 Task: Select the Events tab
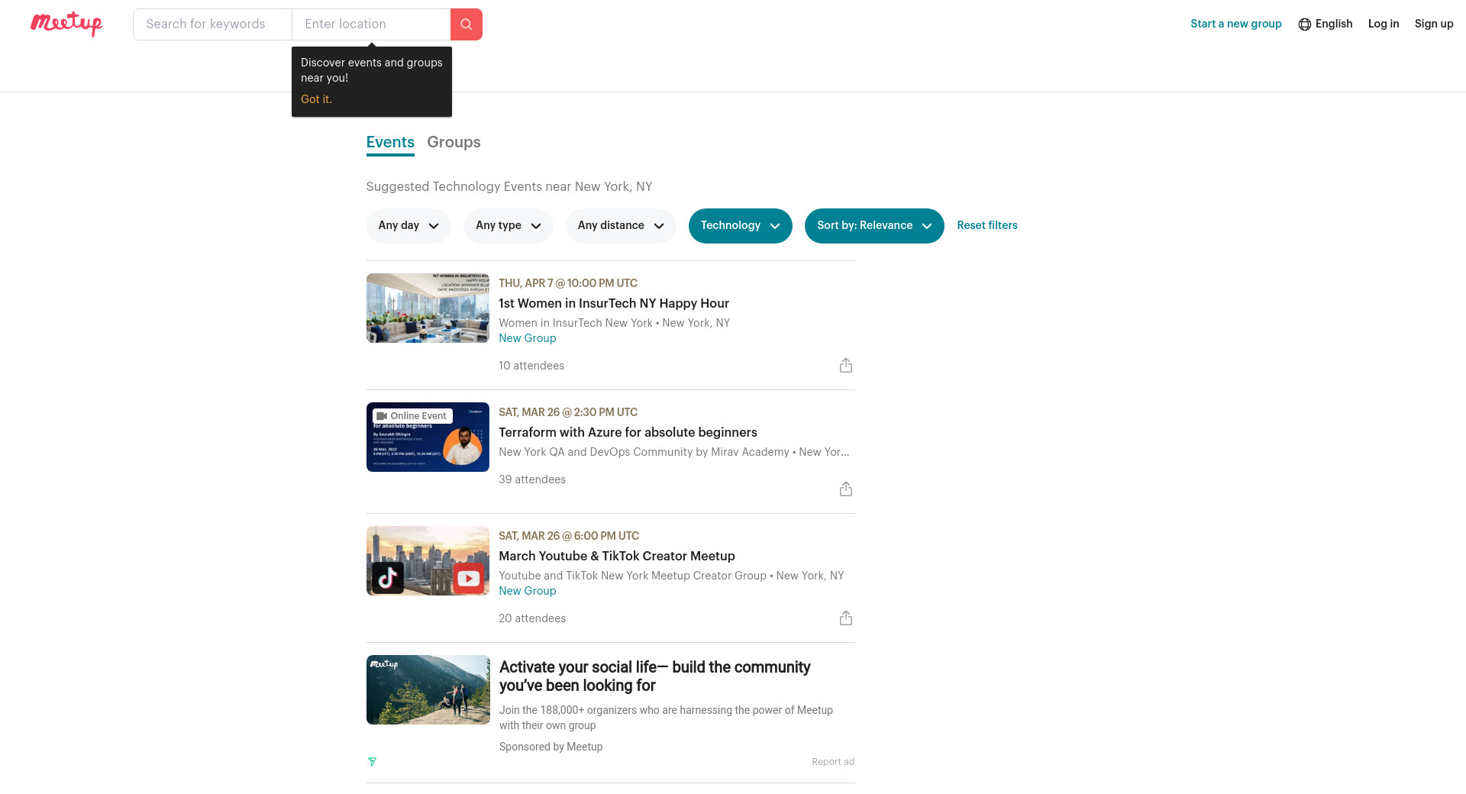pyautogui.click(x=390, y=143)
